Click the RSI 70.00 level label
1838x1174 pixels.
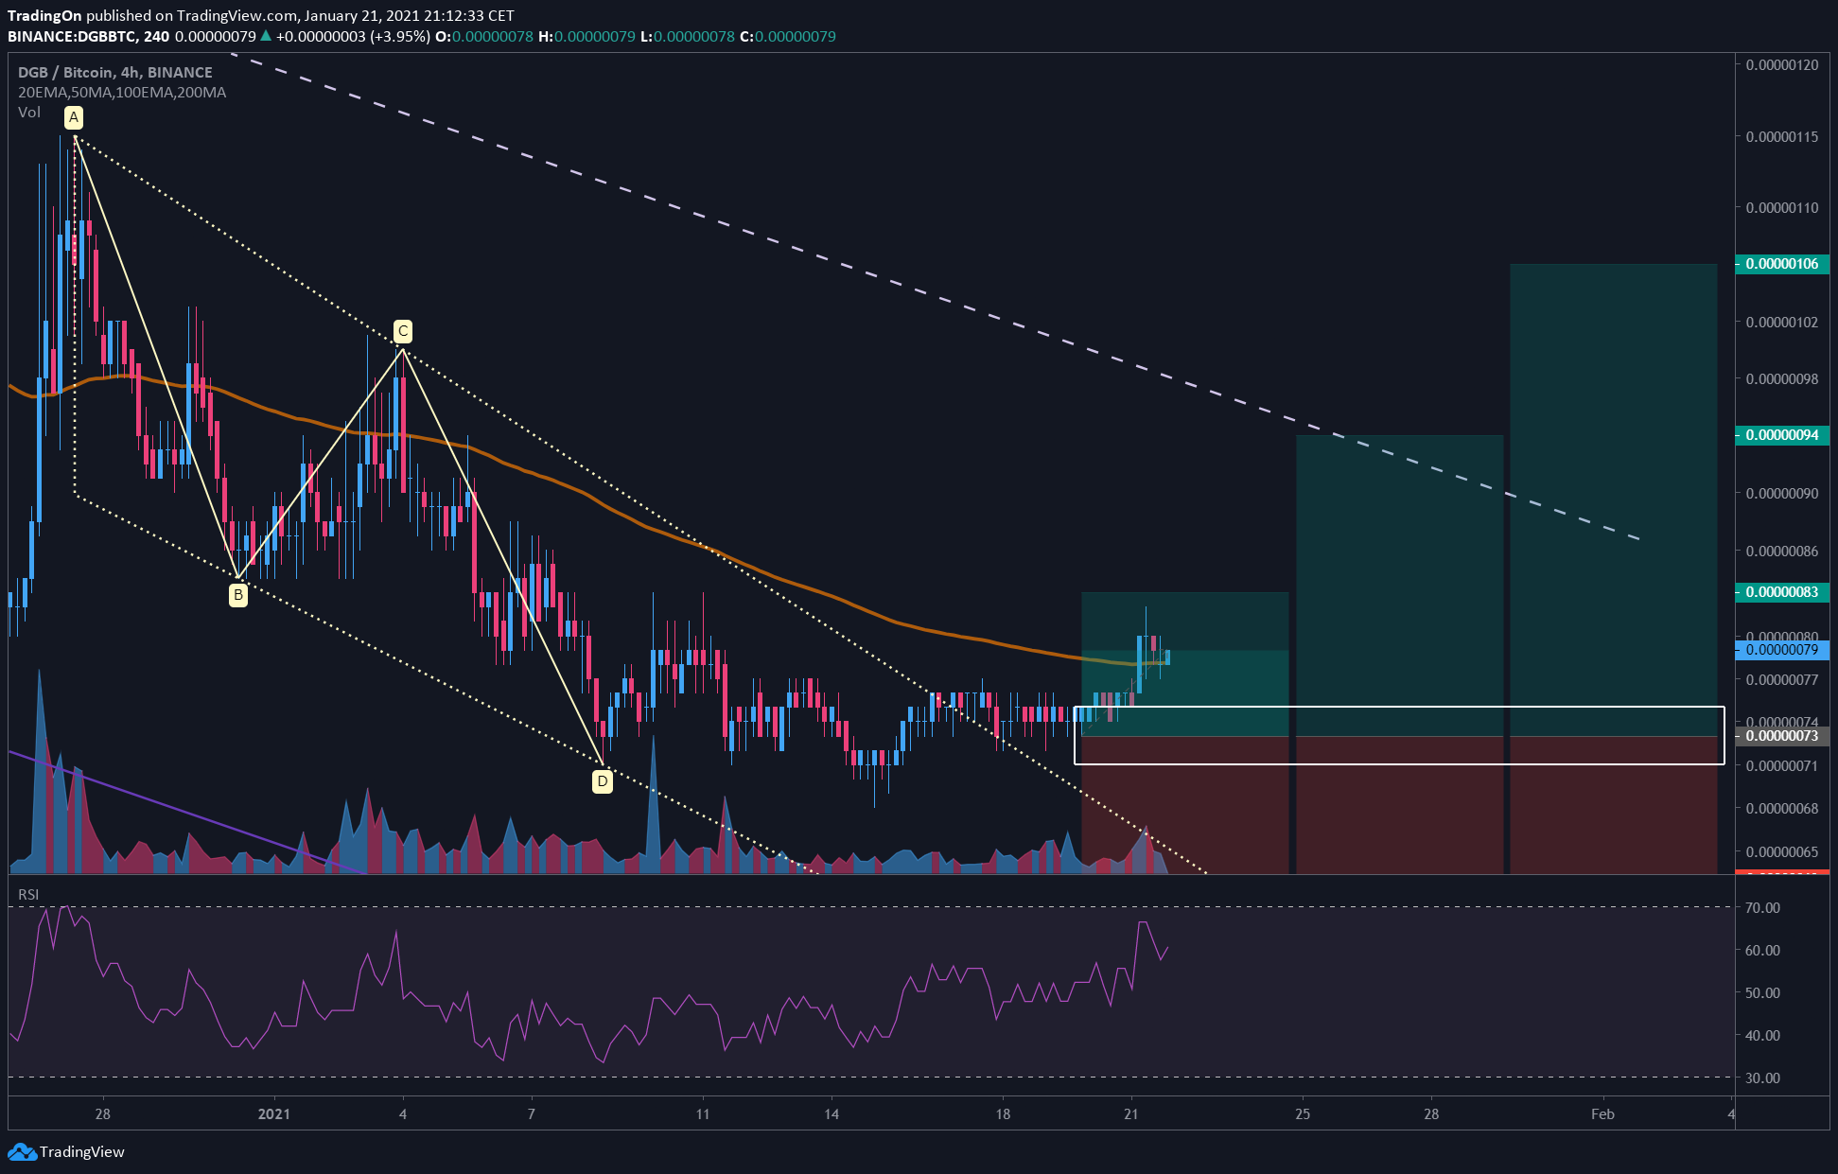[1763, 907]
